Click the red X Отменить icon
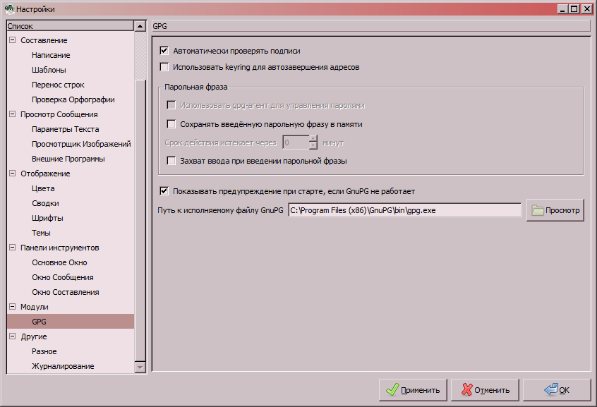Image resolution: width=597 pixels, height=407 pixels. pos(465,390)
